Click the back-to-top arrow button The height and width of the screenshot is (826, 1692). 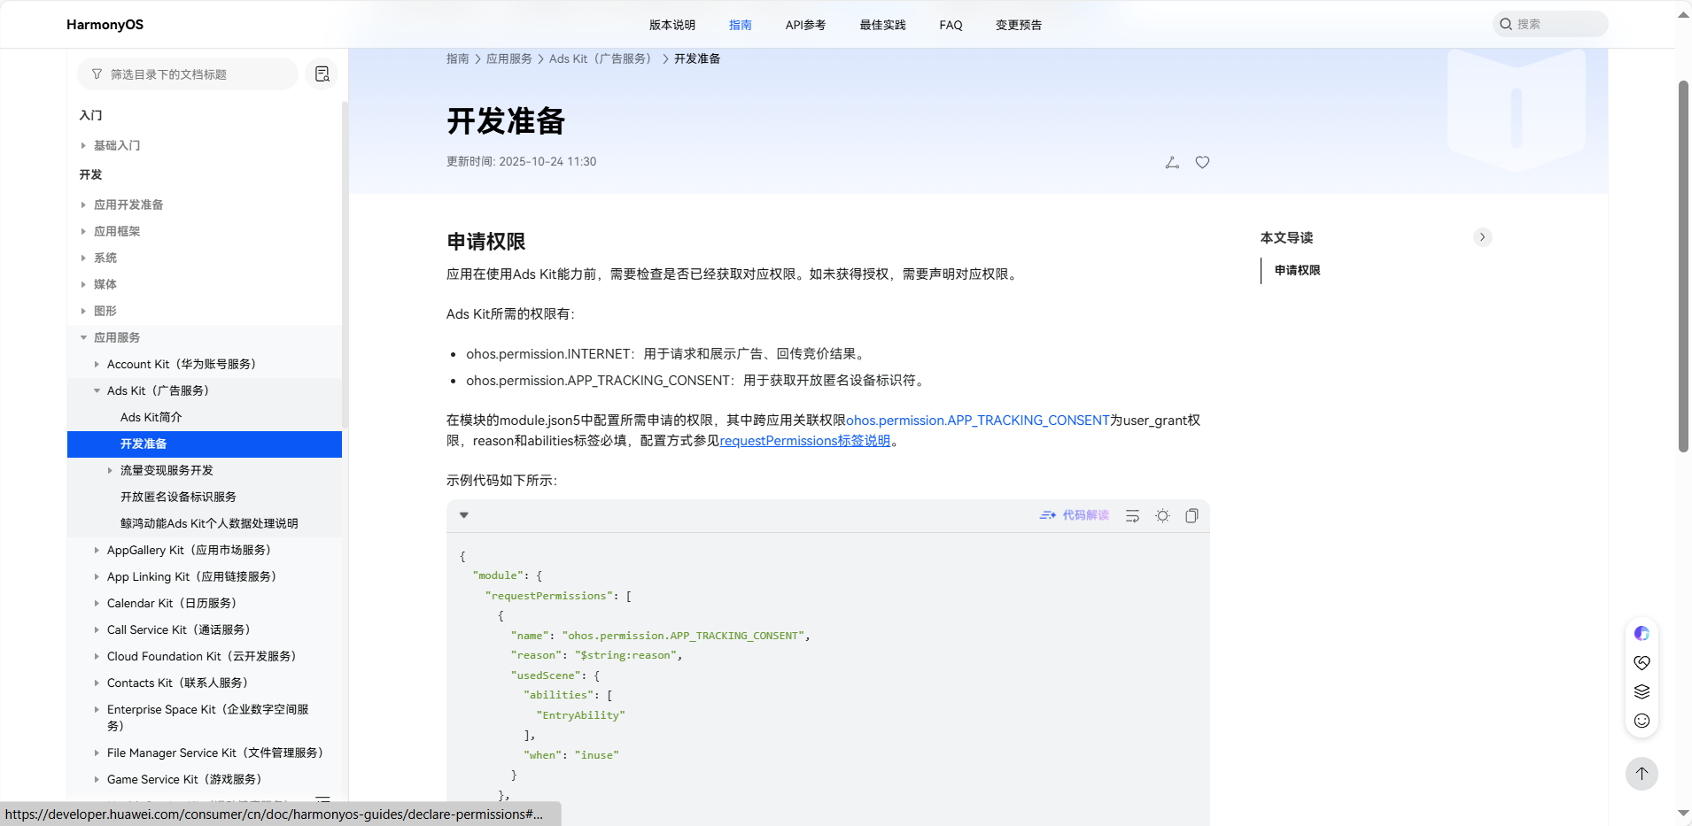pyautogui.click(x=1642, y=774)
